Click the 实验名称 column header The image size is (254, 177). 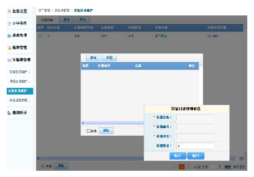click(x=161, y=28)
